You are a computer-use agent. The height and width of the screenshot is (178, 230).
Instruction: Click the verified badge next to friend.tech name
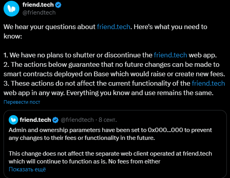click(x=58, y=5)
